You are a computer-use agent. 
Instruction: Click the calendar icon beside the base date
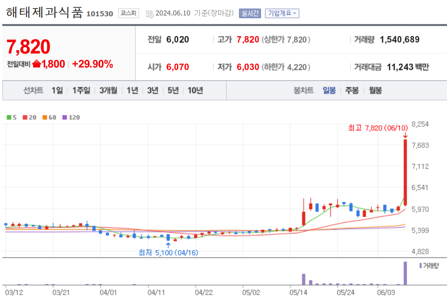[149, 13]
